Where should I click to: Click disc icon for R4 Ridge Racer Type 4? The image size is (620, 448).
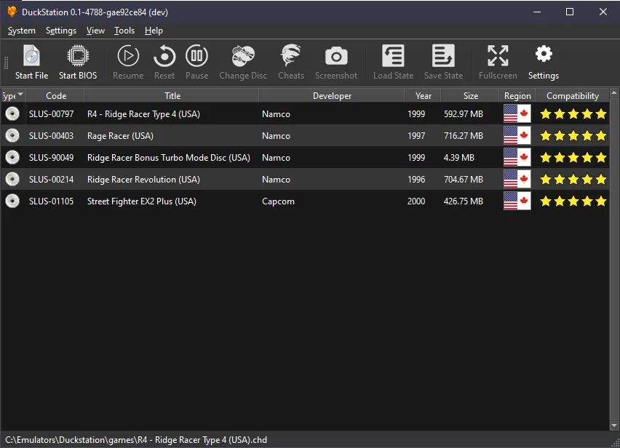(12, 113)
